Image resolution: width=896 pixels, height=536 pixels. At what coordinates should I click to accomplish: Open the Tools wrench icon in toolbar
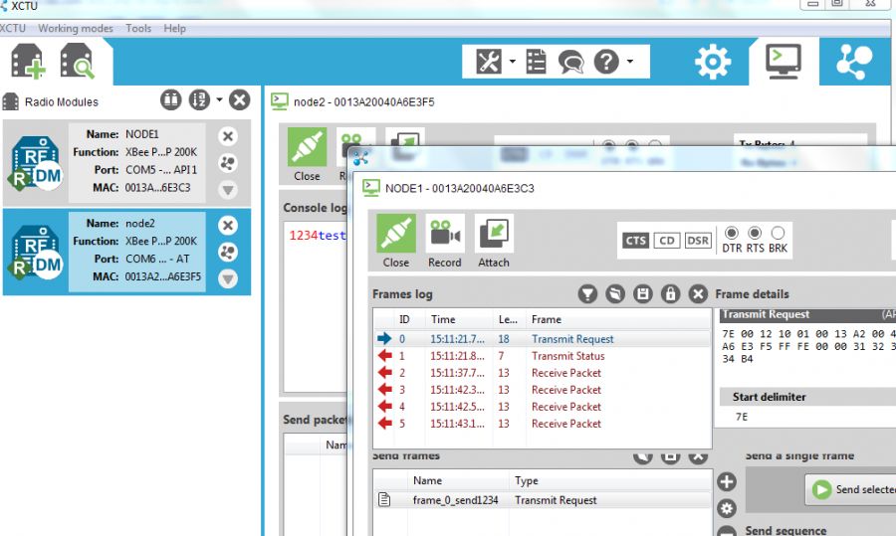click(x=489, y=61)
